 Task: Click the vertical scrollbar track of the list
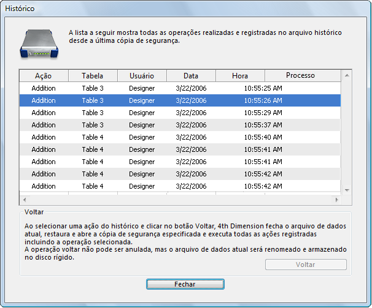346,135
